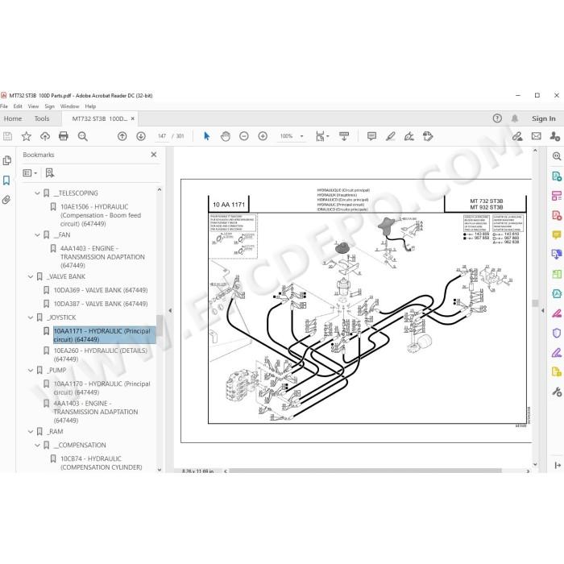
Task: Save the file with the toolbar disk icon
Action: point(7,136)
